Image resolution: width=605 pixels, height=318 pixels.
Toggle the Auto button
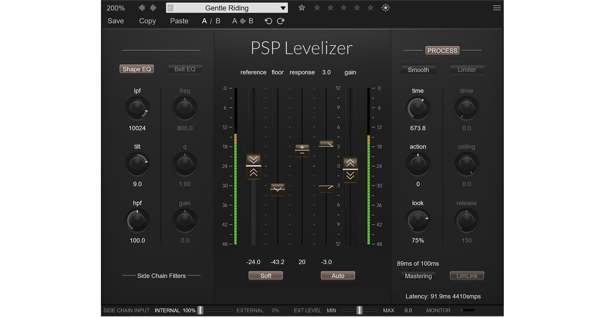point(338,276)
